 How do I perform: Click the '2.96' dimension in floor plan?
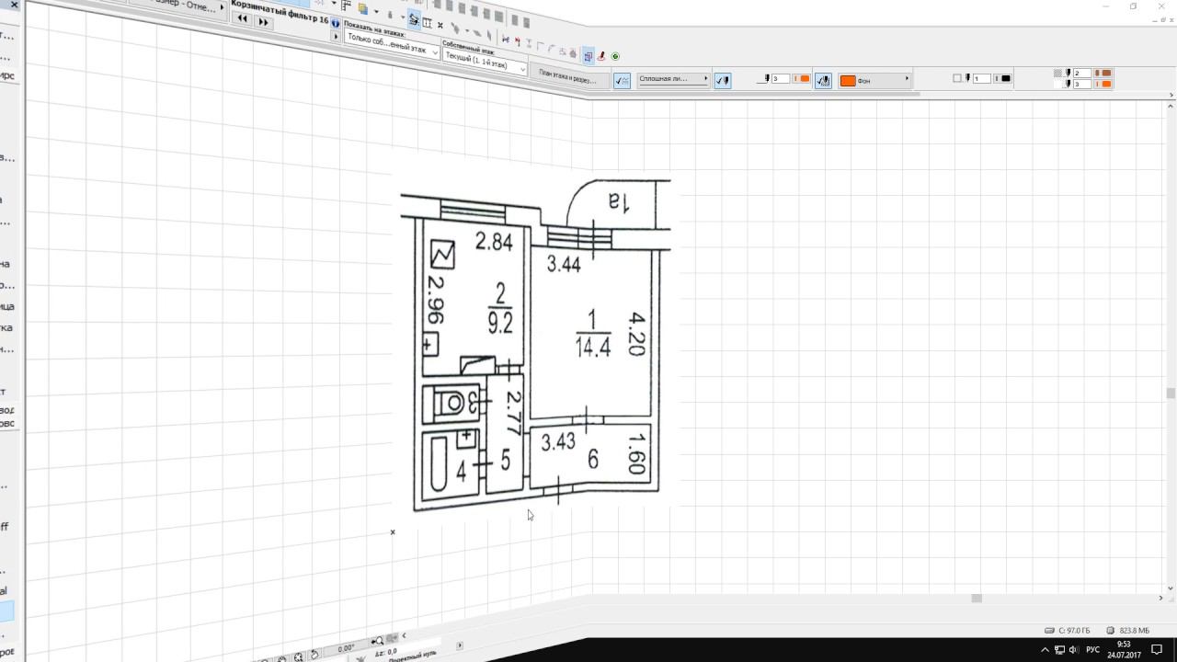coord(436,302)
